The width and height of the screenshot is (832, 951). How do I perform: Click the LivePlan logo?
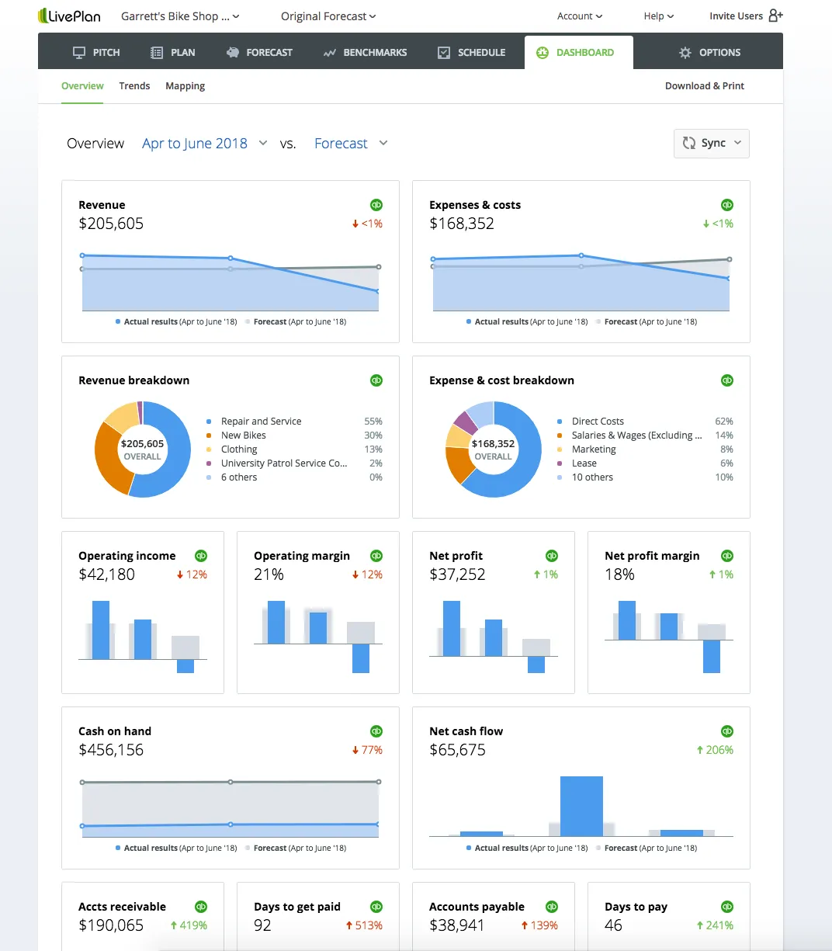(x=70, y=16)
